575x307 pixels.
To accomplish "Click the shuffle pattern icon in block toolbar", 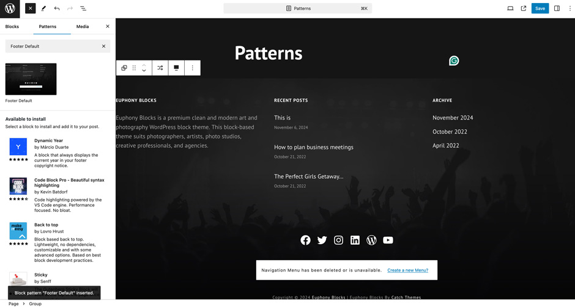I will click(160, 68).
